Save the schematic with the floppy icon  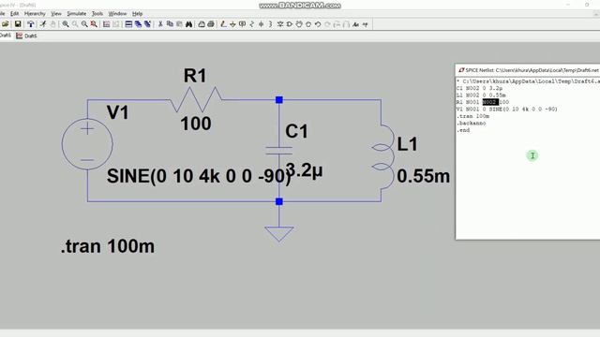(x=18, y=24)
